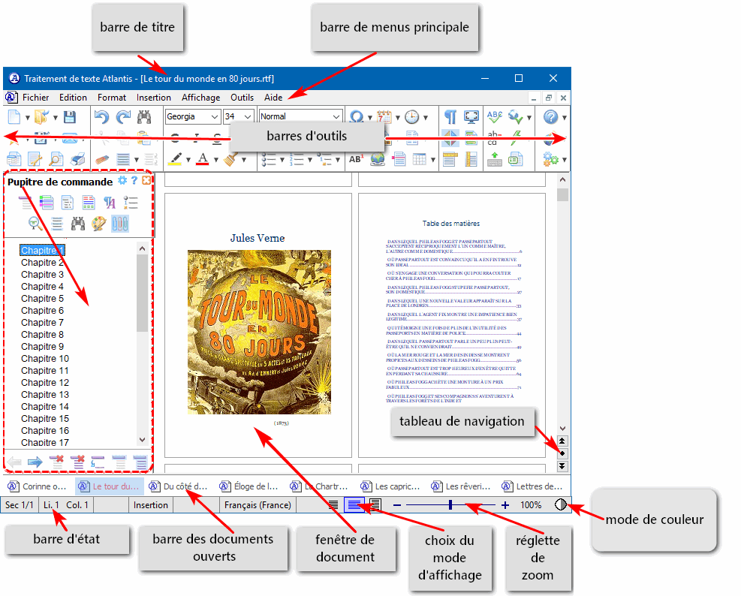This screenshot has width=741, height=596.
Task: Click the blue forward arrow under chapter list
Action: pos(35,462)
